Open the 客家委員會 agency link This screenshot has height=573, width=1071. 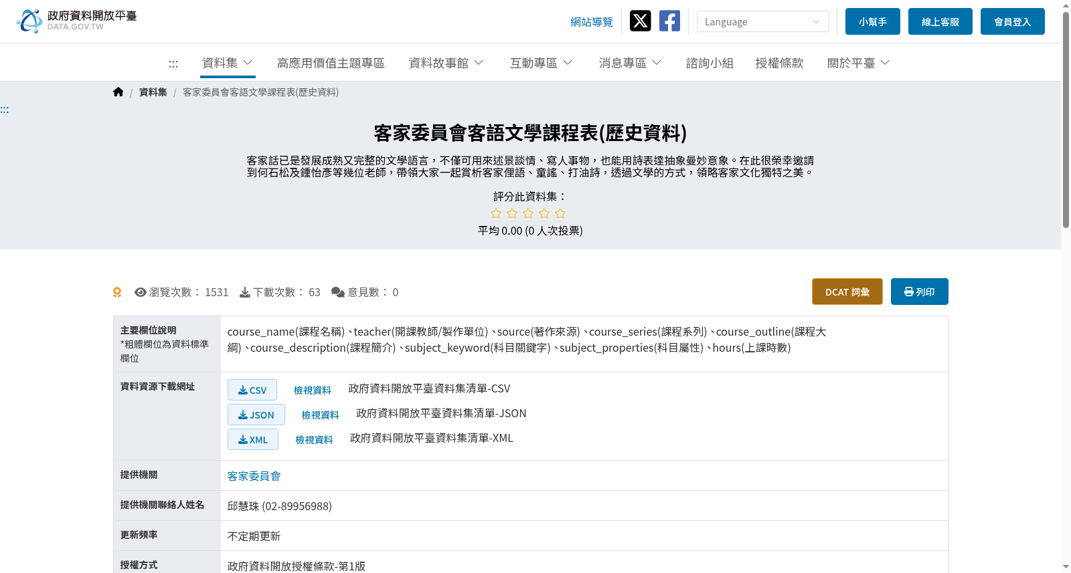[254, 476]
